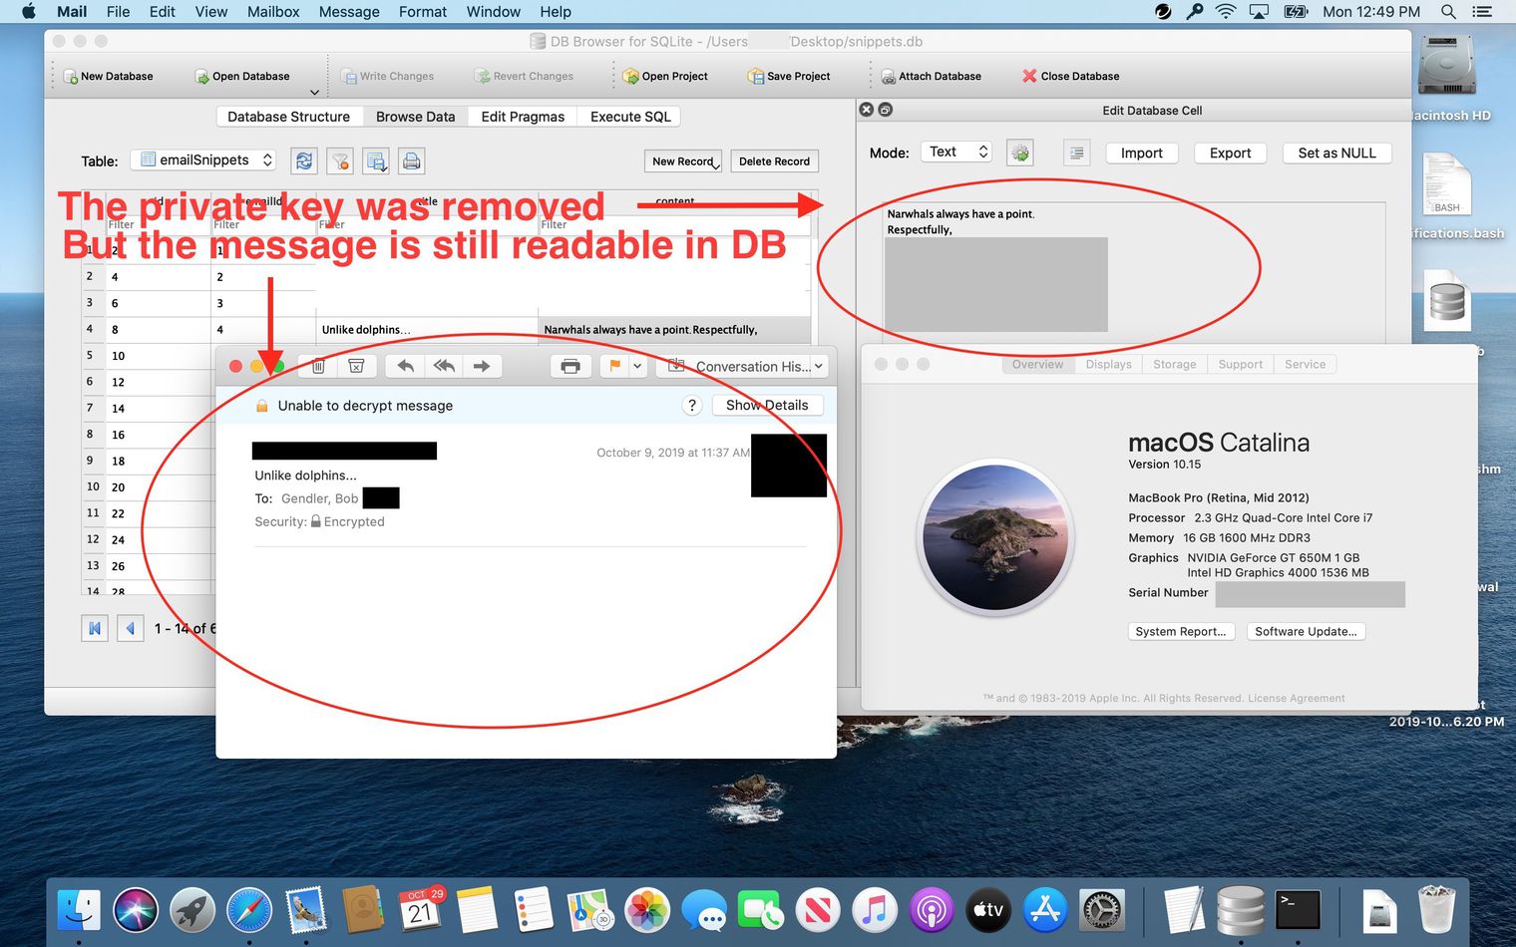The image size is (1516, 947).
Task: Open the Mode Text dropdown
Action: coord(956,152)
